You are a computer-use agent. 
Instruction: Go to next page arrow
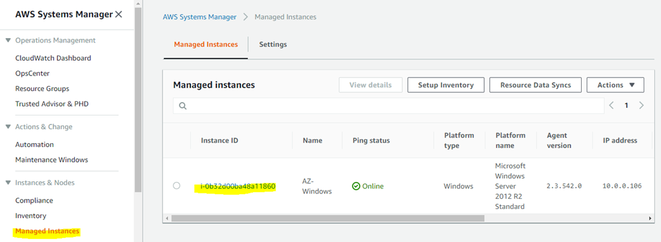641,105
